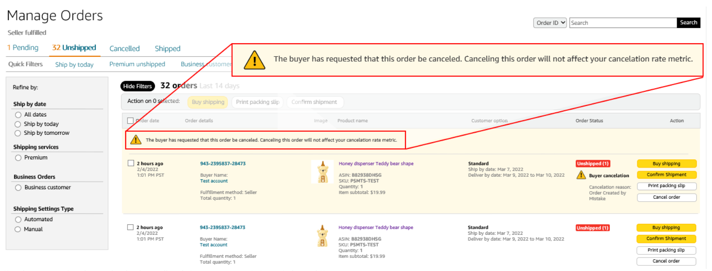Viewport: 712px width, 271px height.
Task: Apply the Premium unshipped quick filter
Action: 137,64
